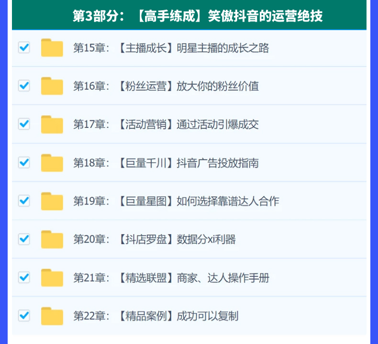378x344 pixels.
Task: Open the folder icon for 第20章 抖店罗盘
Action: pos(52,239)
